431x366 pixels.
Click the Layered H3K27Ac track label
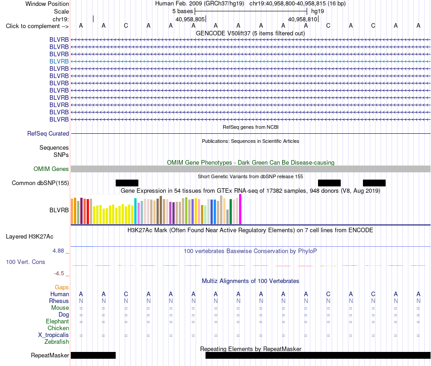click(x=29, y=237)
